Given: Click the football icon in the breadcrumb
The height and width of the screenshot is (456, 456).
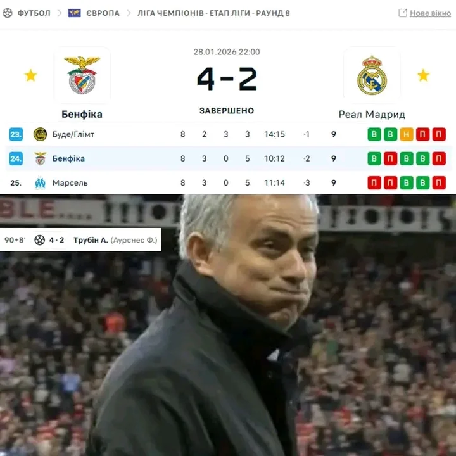Looking at the screenshot, I should tap(7, 13).
